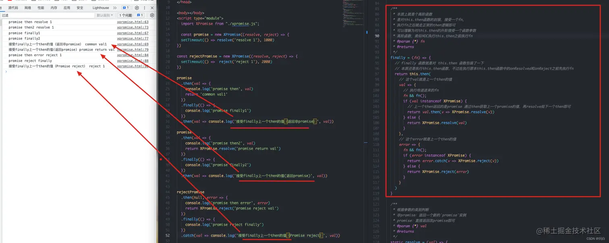Switch to the 内存 tab

pos(54,8)
